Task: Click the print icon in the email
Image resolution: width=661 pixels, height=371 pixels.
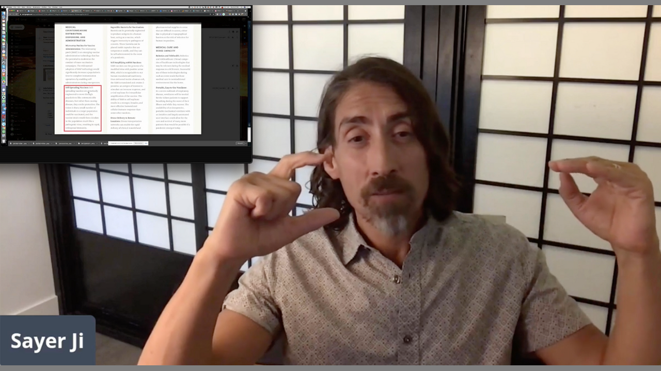Action: click(233, 31)
